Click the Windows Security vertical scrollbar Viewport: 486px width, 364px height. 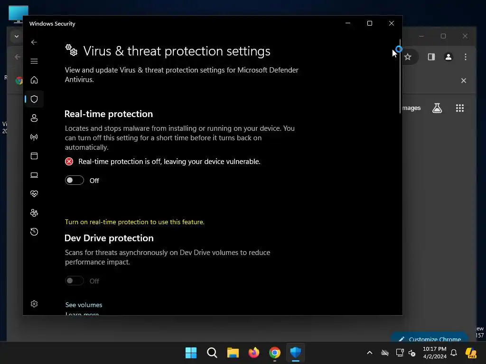point(400,76)
